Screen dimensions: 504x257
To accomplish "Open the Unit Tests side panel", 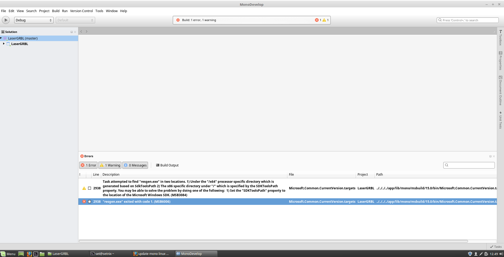I will [500, 120].
